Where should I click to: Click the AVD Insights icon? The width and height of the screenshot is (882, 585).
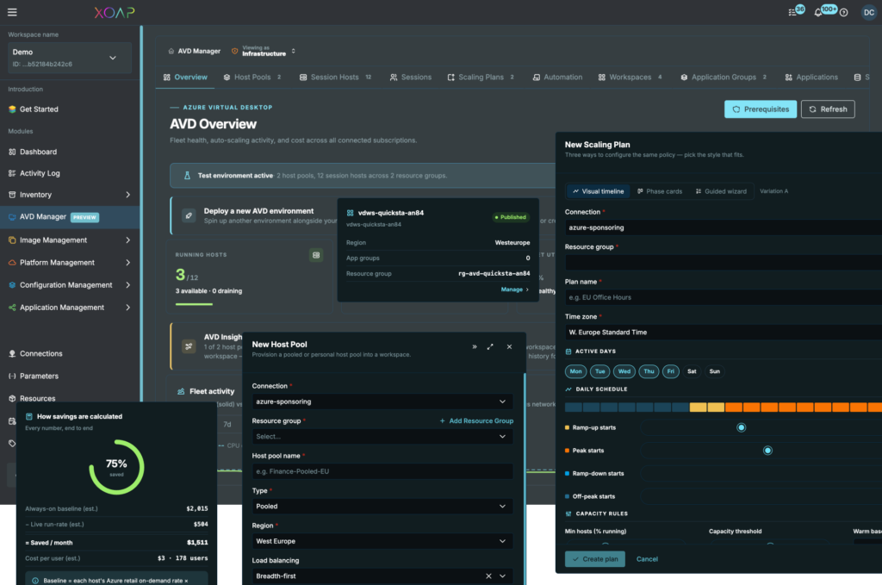[x=189, y=346]
